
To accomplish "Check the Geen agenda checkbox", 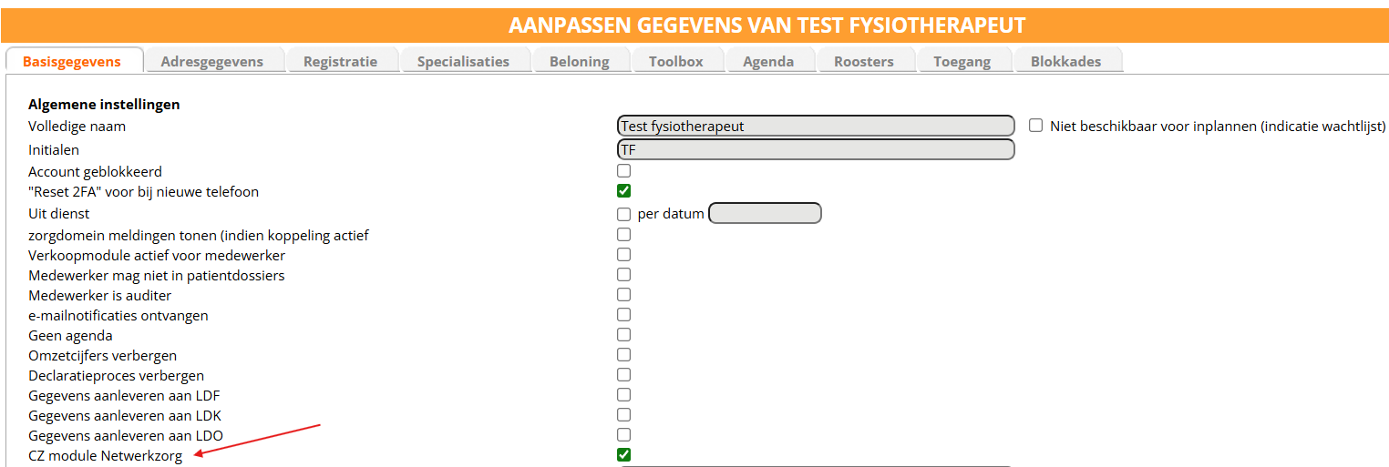I will (x=624, y=335).
